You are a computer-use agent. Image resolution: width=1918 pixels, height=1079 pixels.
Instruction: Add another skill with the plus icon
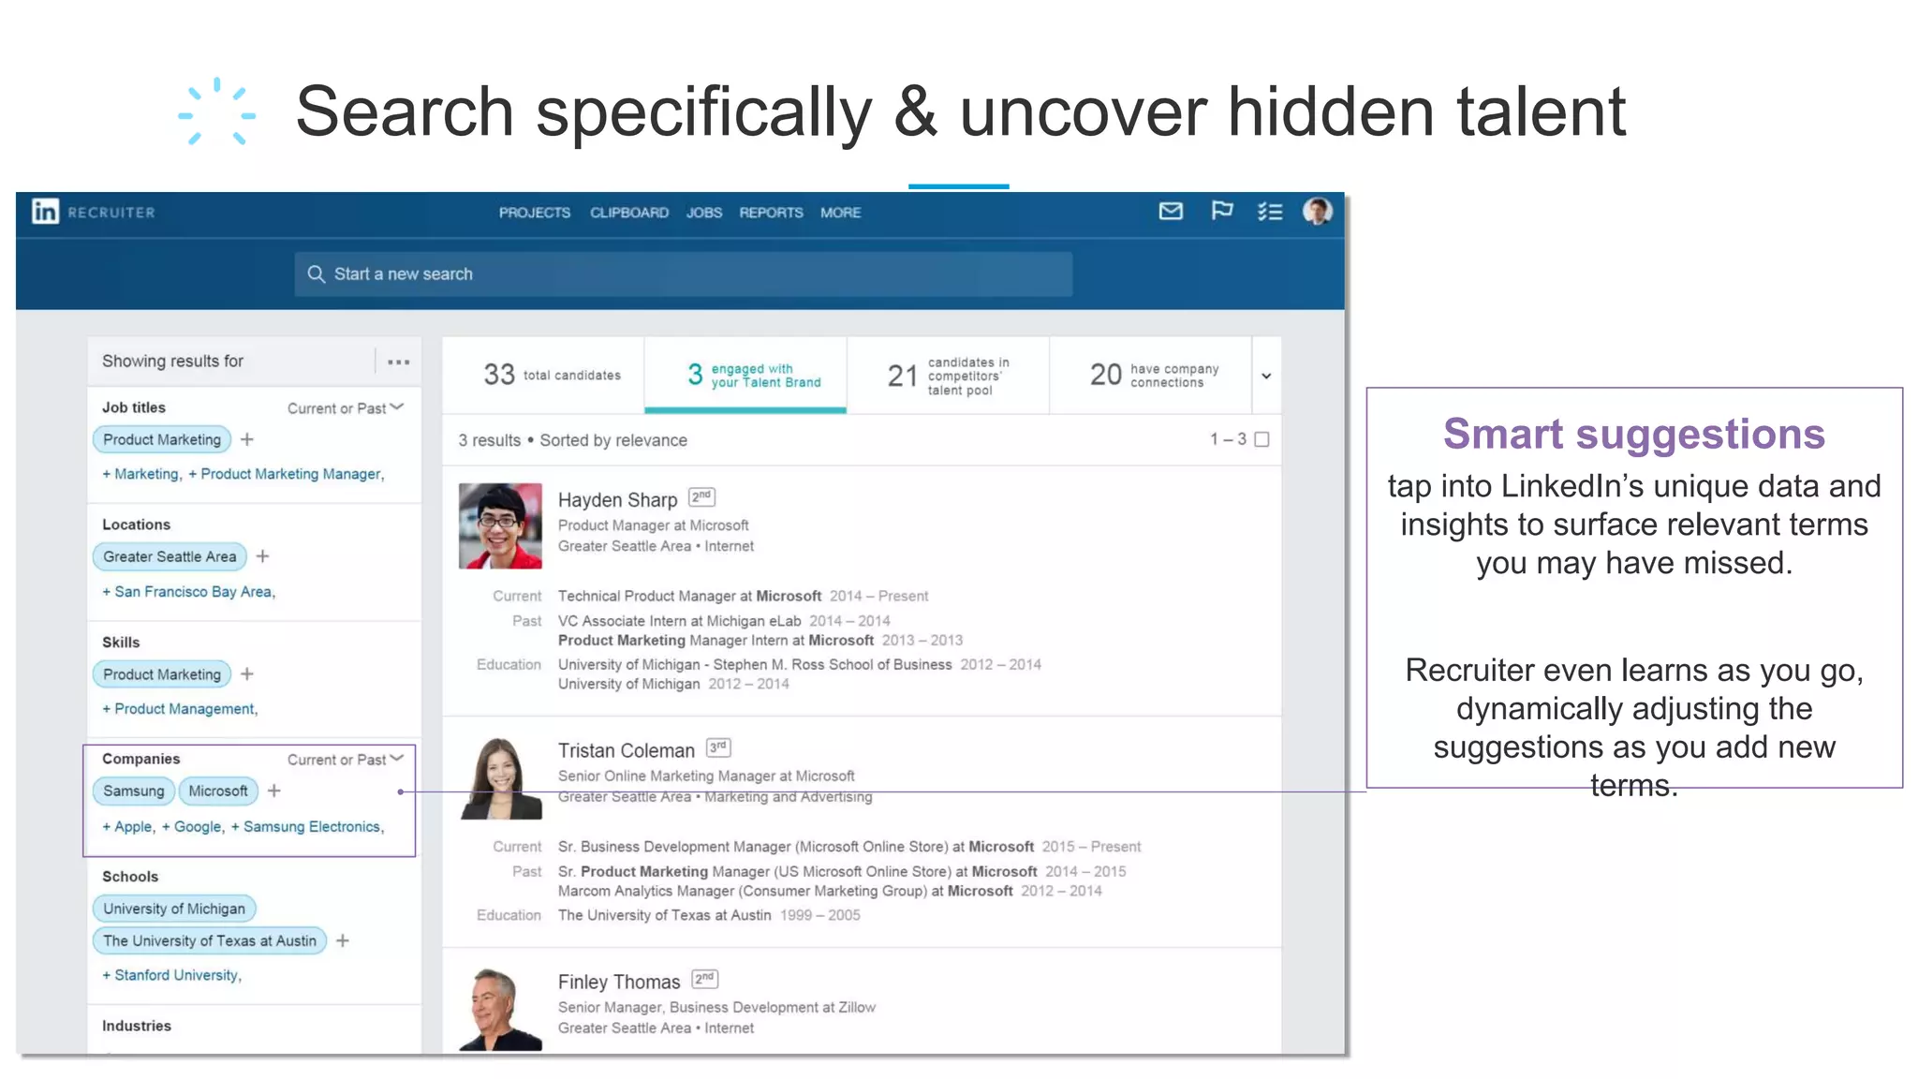(x=247, y=674)
